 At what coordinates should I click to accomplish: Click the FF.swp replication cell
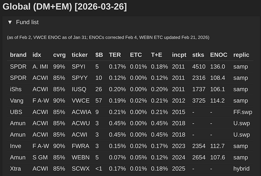point(243,112)
